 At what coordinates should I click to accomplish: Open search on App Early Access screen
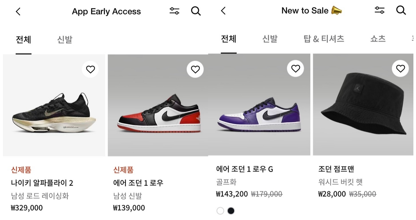pos(196,11)
